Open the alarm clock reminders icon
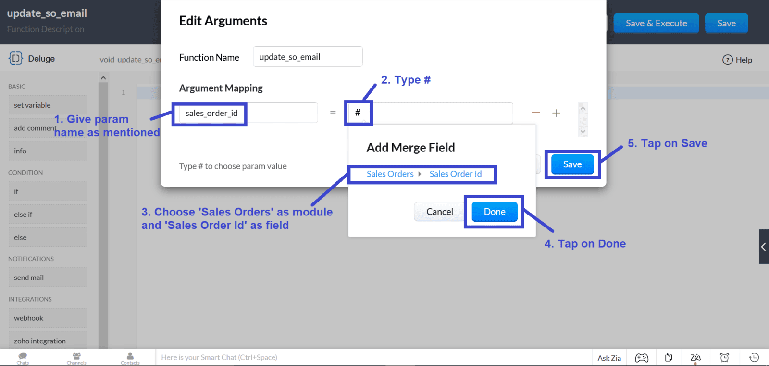769x366 pixels. click(724, 357)
